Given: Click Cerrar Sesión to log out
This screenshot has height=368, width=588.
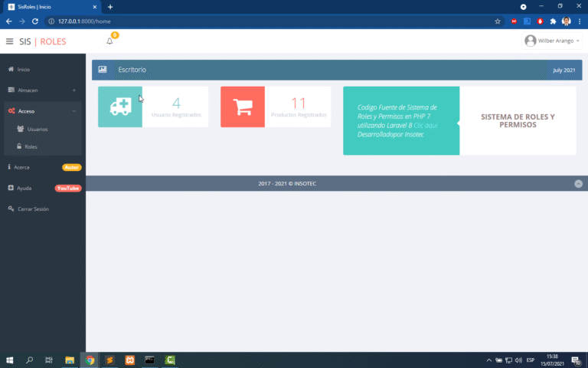Looking at the screenshot, I should click(x=33, y=209).
